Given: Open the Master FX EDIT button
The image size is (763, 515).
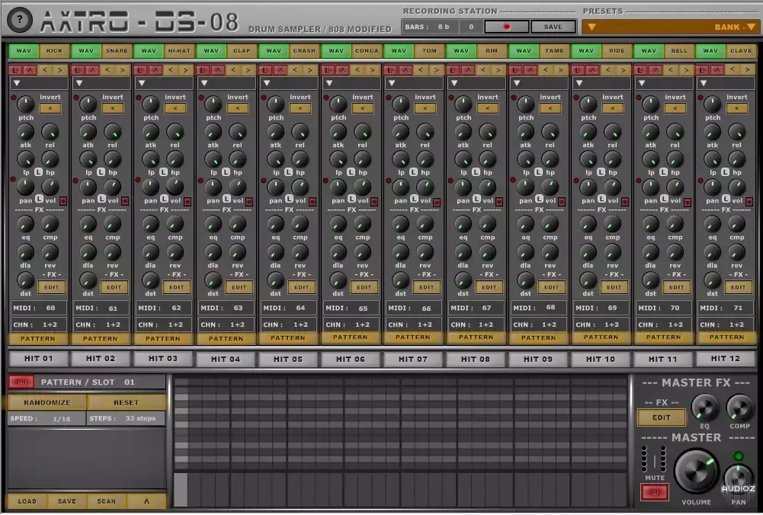Looking at the screenshot, I should pyautogui.click(x=662, y=417).
